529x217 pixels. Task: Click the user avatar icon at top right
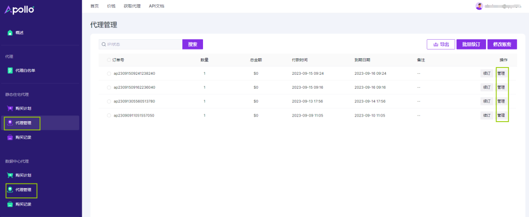(x=479, y=6)
